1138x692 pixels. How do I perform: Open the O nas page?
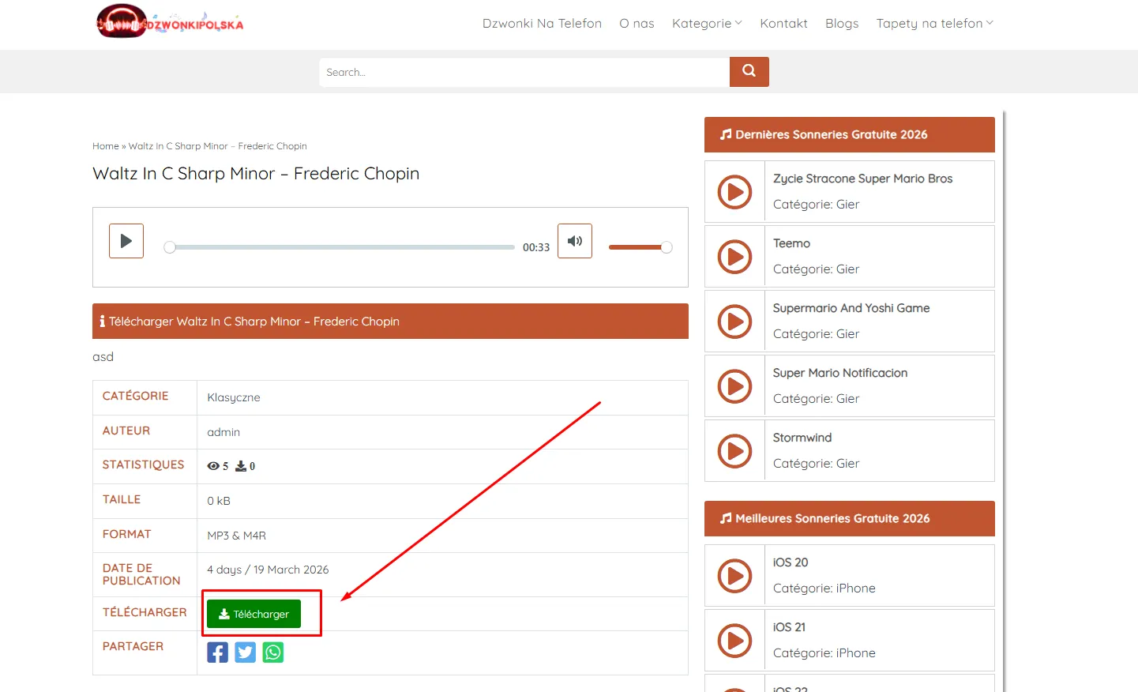pos(637,24)
